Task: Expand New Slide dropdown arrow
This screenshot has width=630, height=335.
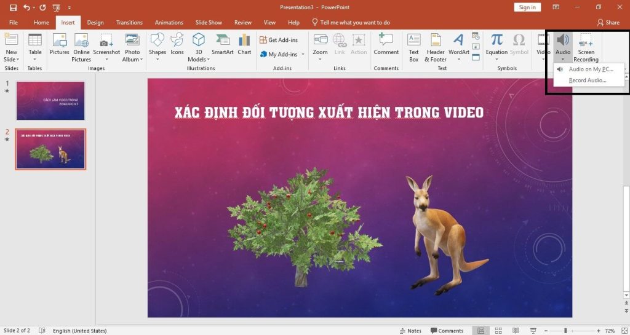Action: click(17, 60)
